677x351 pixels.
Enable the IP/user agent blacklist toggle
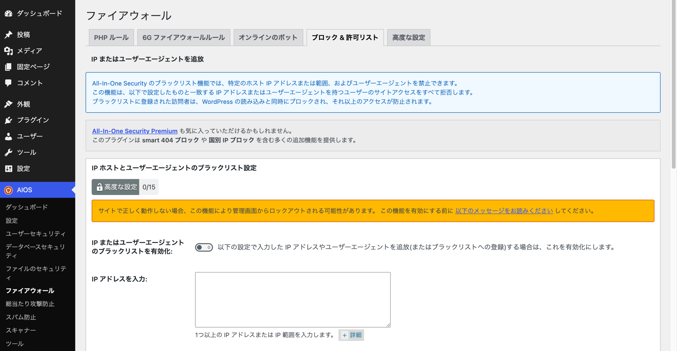[204, 247]
